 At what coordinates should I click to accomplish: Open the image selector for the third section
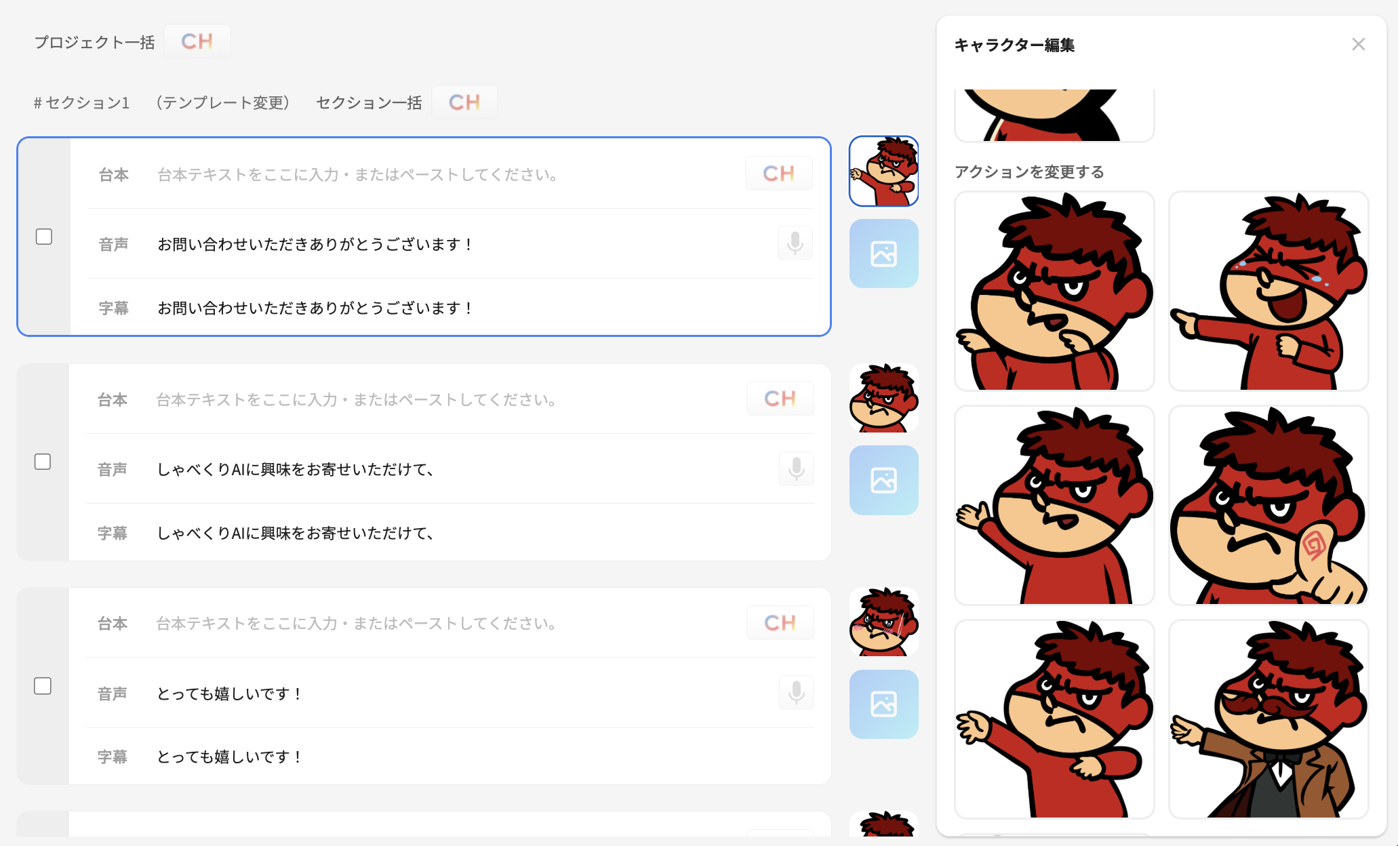coord(883,704)
